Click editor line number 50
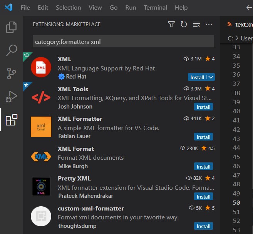253x234 pixels. (236, 202)
